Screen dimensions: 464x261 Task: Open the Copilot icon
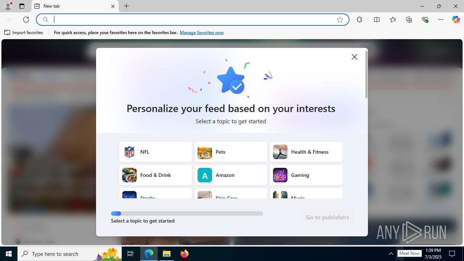(456, 20)
